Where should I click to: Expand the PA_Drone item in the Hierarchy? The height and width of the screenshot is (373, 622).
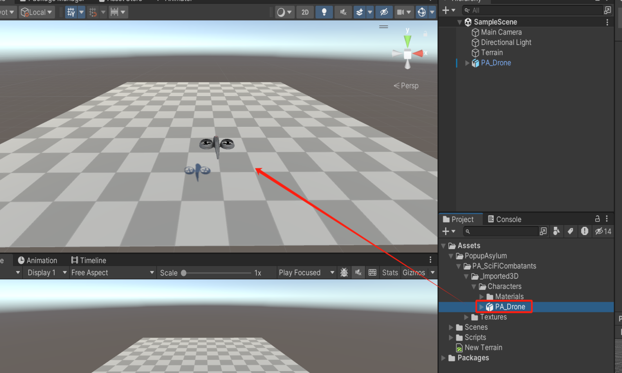tap(466, 63)
